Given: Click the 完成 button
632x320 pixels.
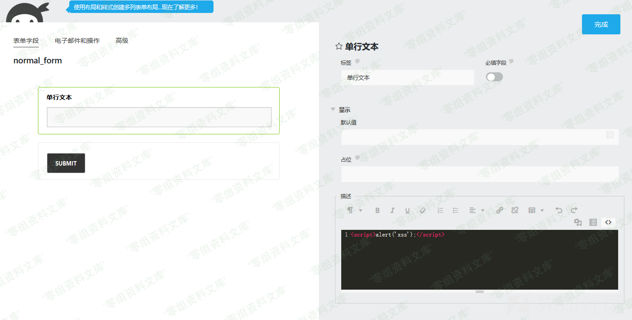Looking at the screenshot, I should click(x=601, y=25).
